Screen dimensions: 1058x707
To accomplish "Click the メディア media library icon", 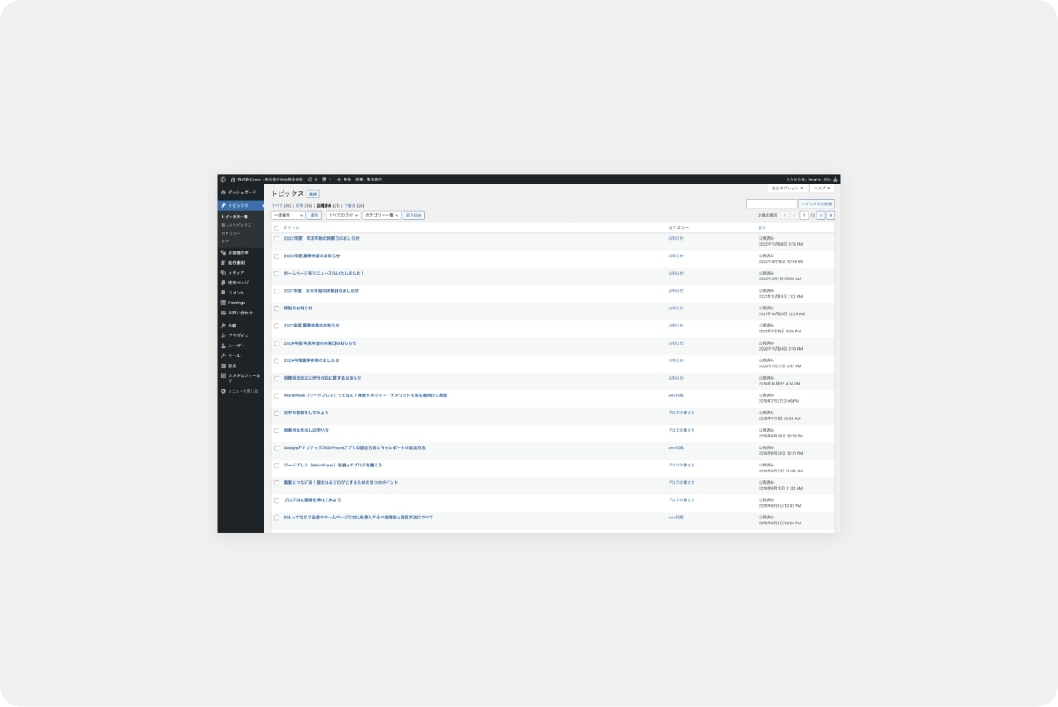I will click(223, 273).
